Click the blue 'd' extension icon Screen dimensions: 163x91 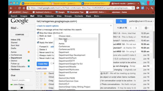pyautogui.click(x=143, y=8)
